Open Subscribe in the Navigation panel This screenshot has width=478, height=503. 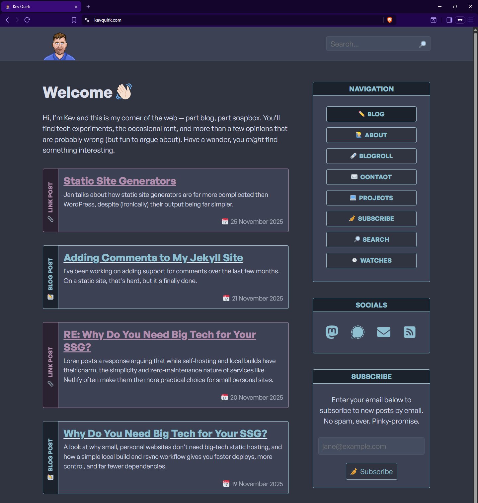pyautogui.click(x=371, y=218)
